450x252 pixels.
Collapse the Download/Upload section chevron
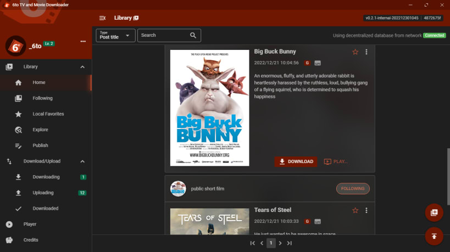82,162
